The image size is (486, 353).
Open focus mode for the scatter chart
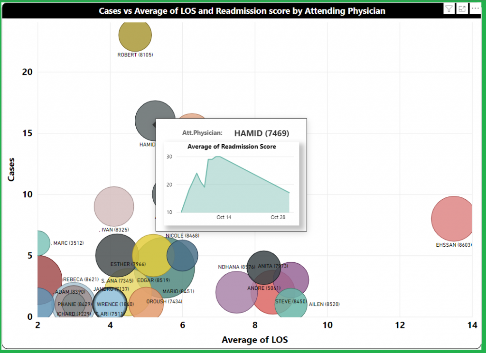461,9
